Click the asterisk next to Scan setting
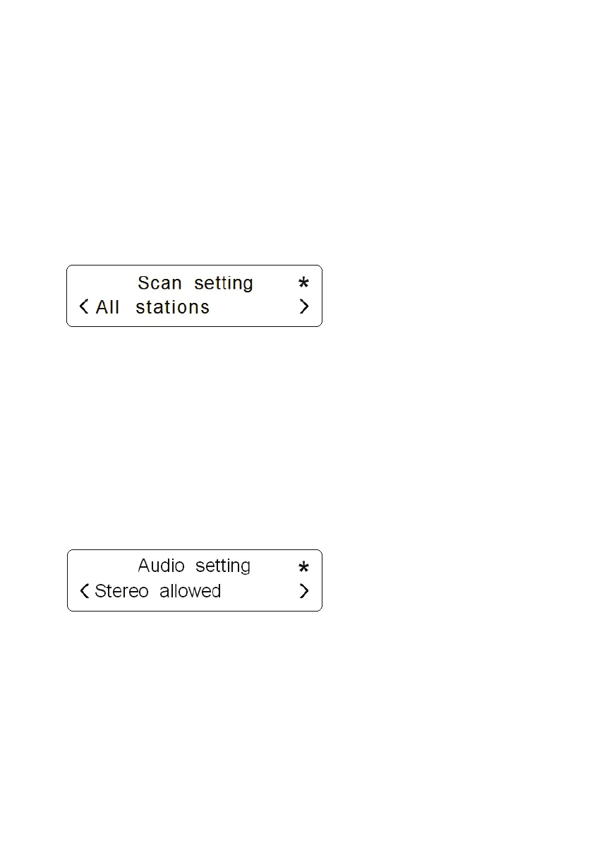Screen dimensions: 592x841 coord(303,282)
